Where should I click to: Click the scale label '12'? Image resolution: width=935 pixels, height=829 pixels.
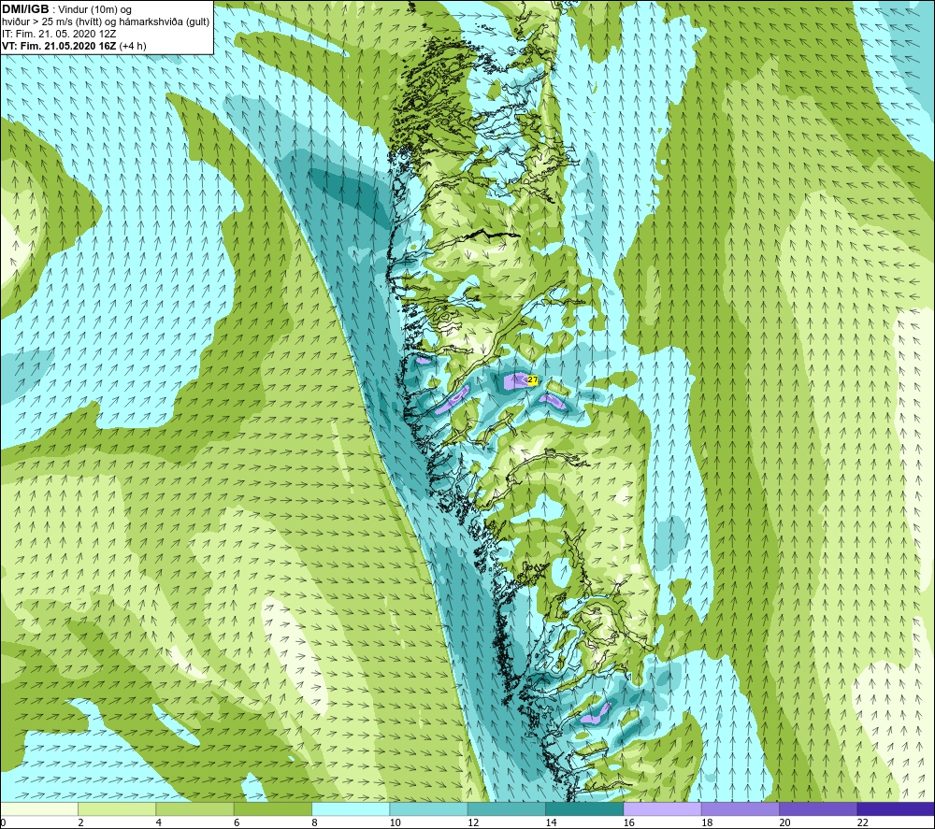tap(473, 823)
